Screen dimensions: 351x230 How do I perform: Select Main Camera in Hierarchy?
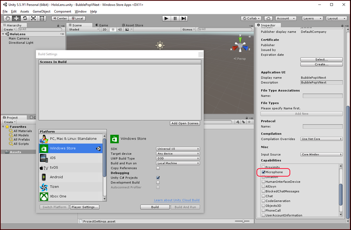point(19,38)
